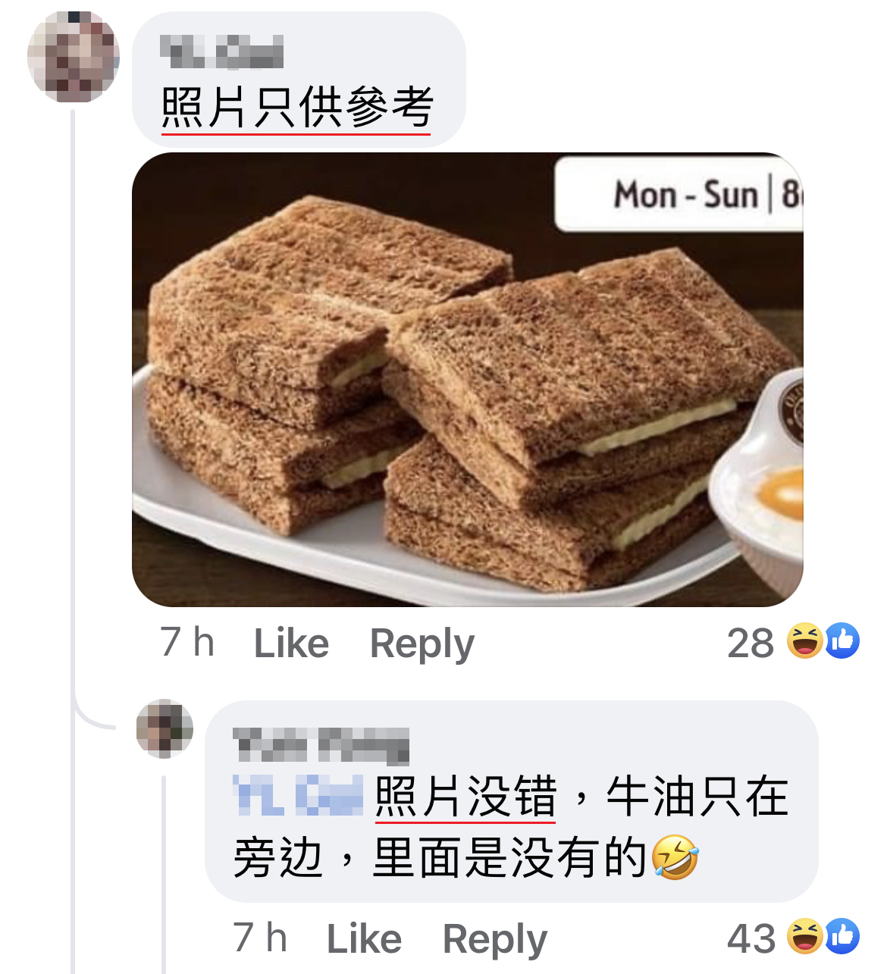Screen dimensions: 887x974
Task: Click the 7 h timestamp on first comment
Action: 187,642
